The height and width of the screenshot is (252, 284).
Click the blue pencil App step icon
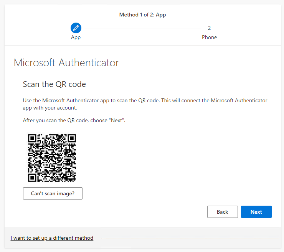[x=76, y=28]
